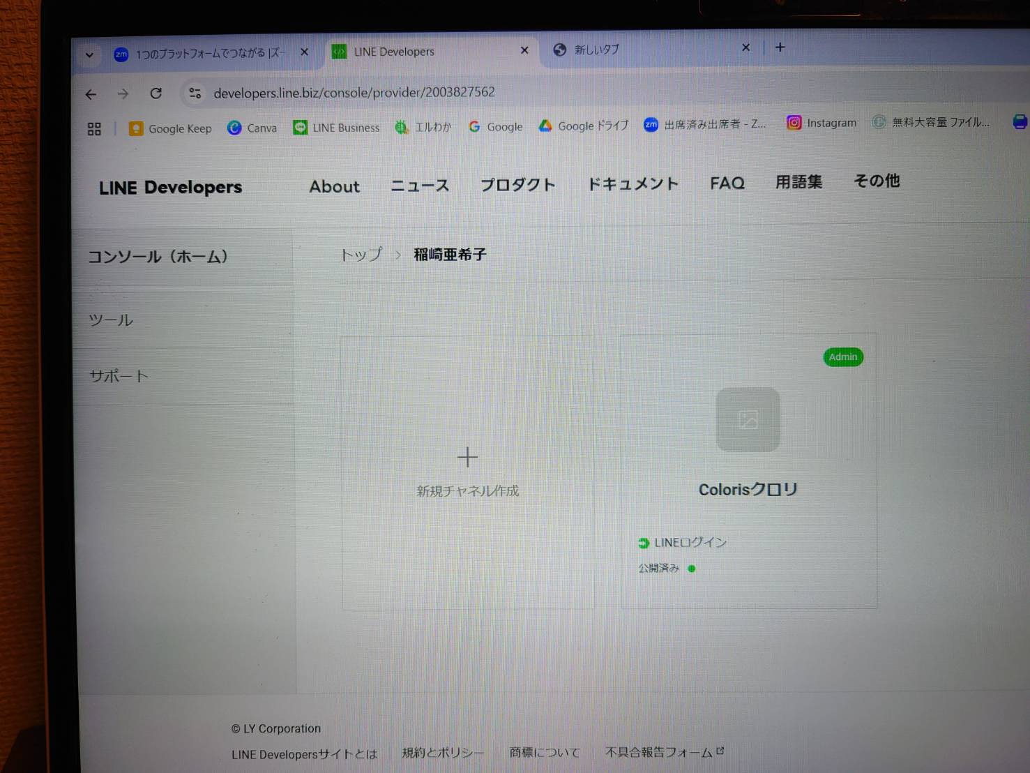This screenshot has height=773, width=1030.
Task: Open 規約とポリシー footer link
Action: coord(443,753)
